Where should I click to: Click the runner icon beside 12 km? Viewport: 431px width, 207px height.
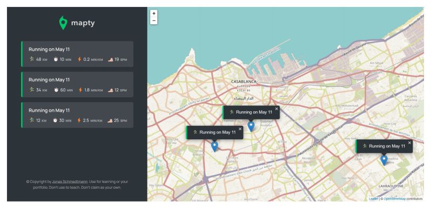tap(32, 120)
